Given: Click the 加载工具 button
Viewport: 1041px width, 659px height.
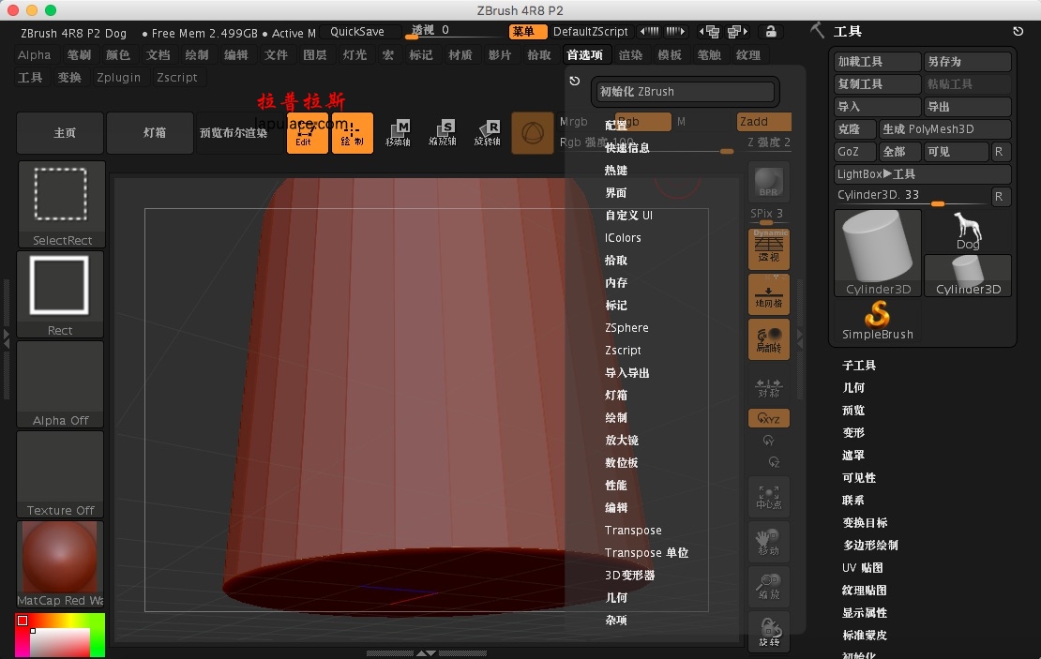Looking at the screenshot, I should pyautogui.click(x=877, y=62).
